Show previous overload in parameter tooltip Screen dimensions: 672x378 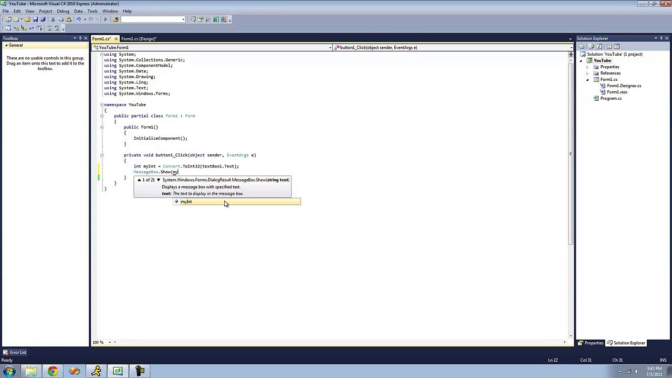pos(140,180)
